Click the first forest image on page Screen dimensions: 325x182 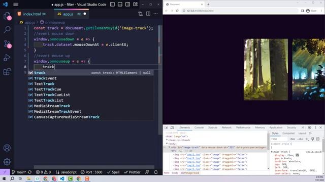(x=266, y=70)
